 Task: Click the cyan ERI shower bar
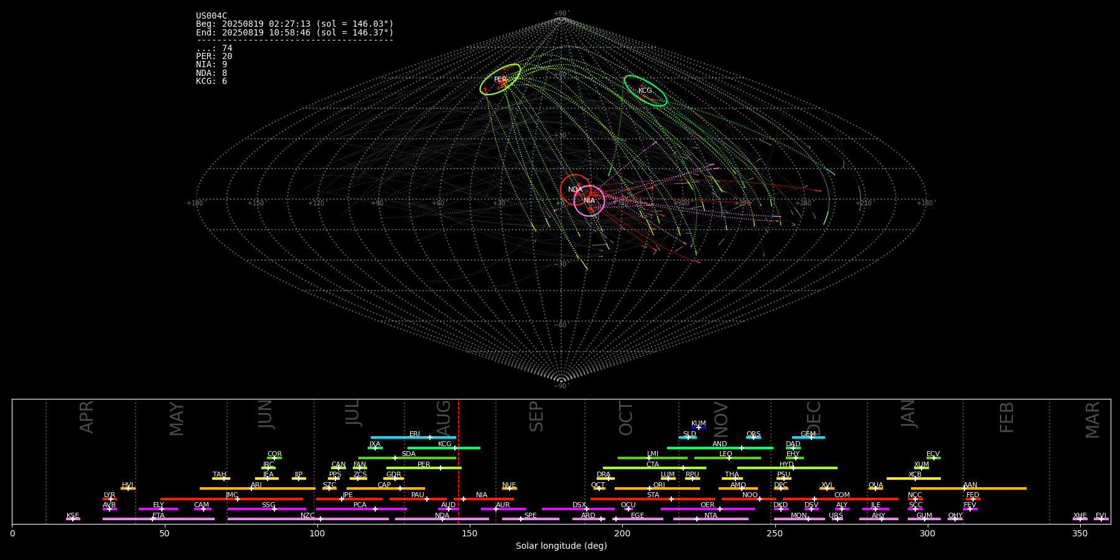pos(413,437)
